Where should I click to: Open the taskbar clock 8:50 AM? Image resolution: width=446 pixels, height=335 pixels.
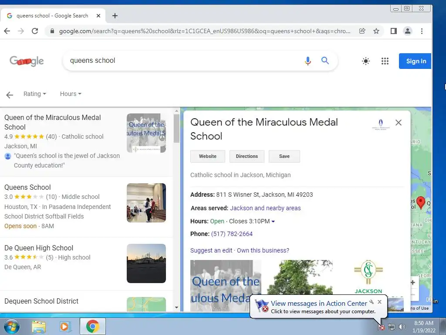point(424,327)
